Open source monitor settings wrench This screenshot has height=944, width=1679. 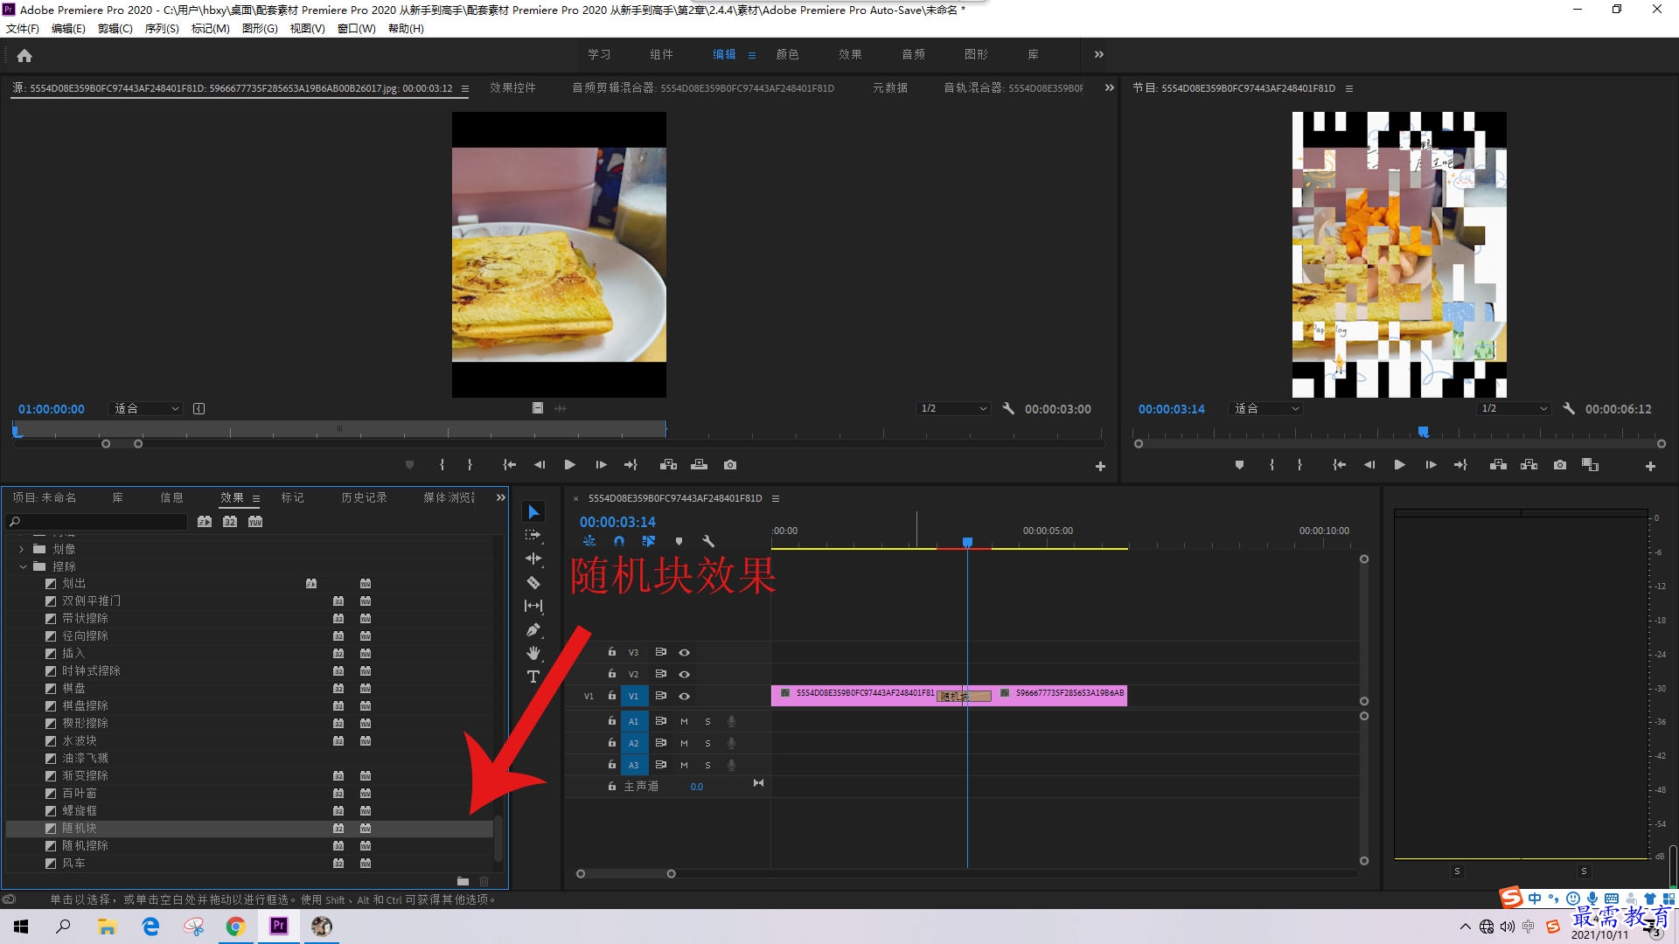[x=1008, y=408]
